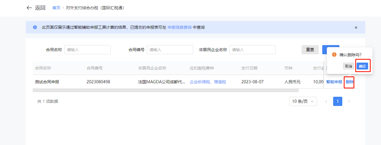The width and height of the screenshot is (381, 145).
Task: Click the blue info icon in banner
Action: click(35, 27)
